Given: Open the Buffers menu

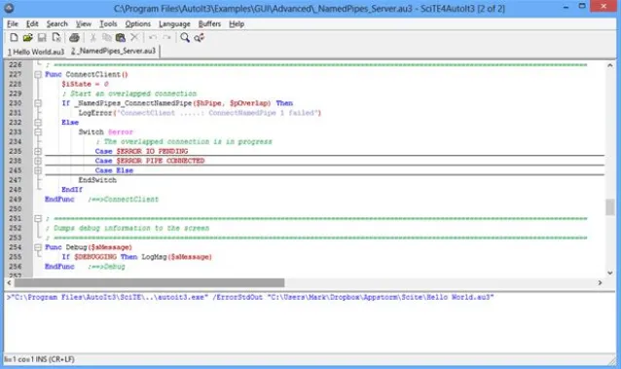Looking at the screenshot, I should (x=209, y=23).
